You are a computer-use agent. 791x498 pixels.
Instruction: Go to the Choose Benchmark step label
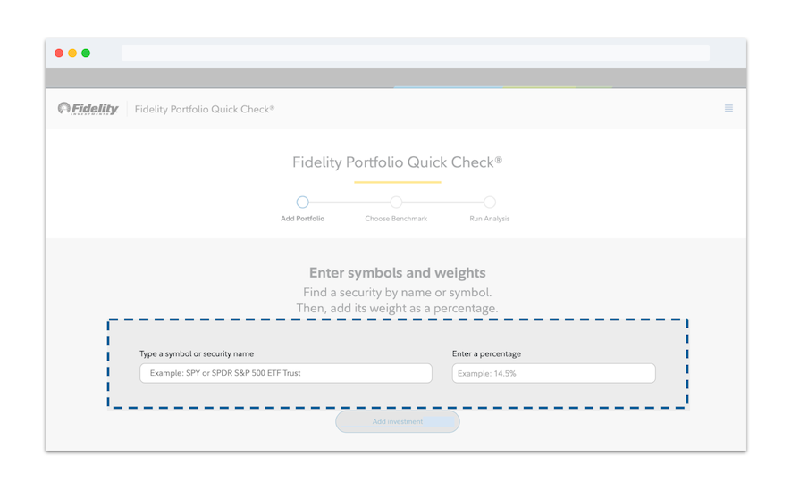[396, 219]
